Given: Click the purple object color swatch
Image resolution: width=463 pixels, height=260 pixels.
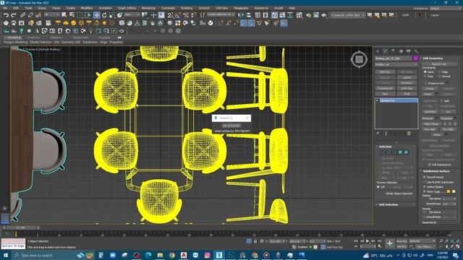Looking at the screenshot, I should point(415,58).
